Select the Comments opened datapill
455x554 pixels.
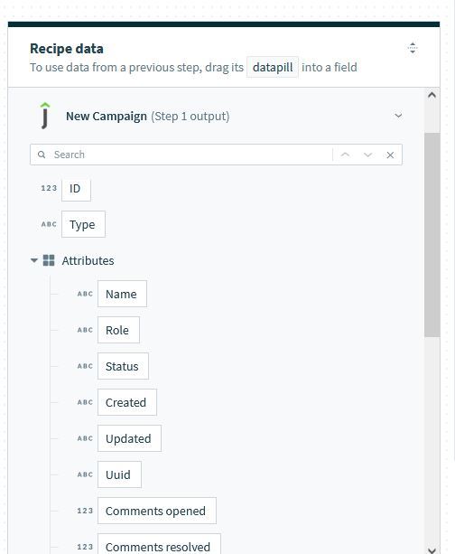point(157,511)
